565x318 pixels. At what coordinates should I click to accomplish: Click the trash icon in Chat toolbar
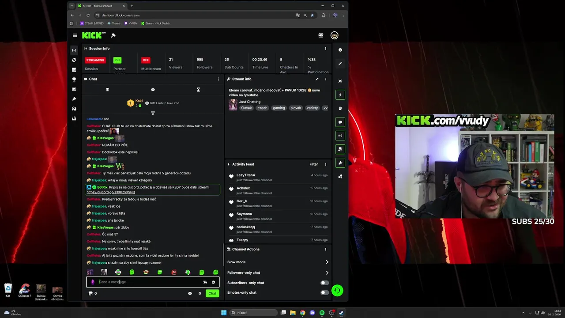click(107, 90)
